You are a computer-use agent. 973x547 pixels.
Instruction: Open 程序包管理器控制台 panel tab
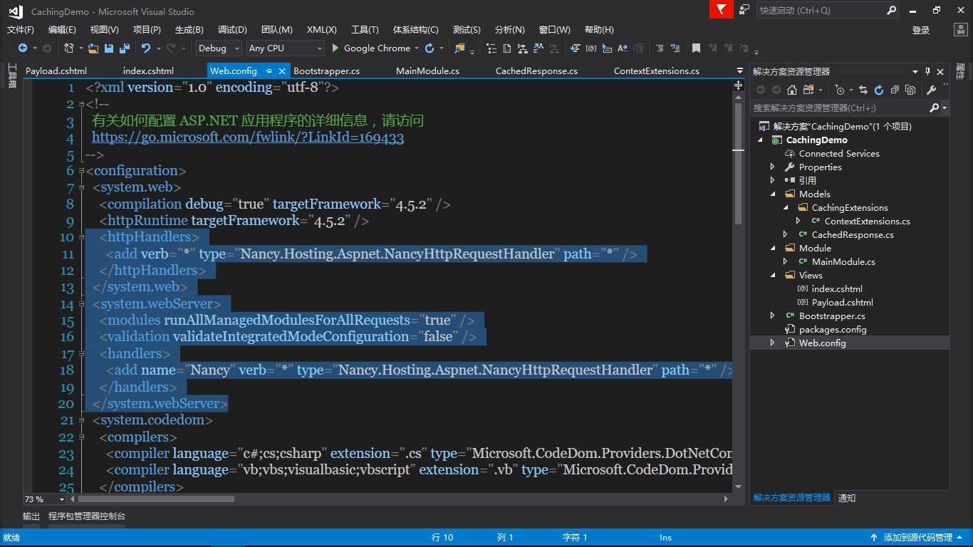[x=87, y=516]
